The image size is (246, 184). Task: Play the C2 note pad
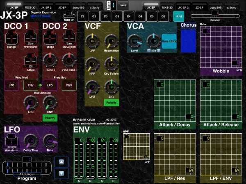click(x=82, y=16)
